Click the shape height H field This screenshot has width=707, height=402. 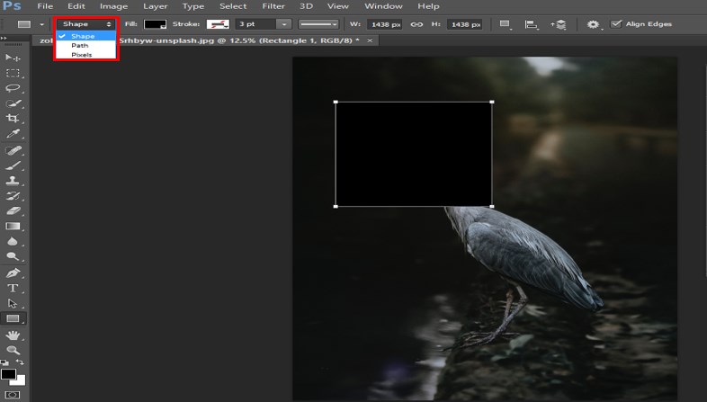click(x=464, y=24)
